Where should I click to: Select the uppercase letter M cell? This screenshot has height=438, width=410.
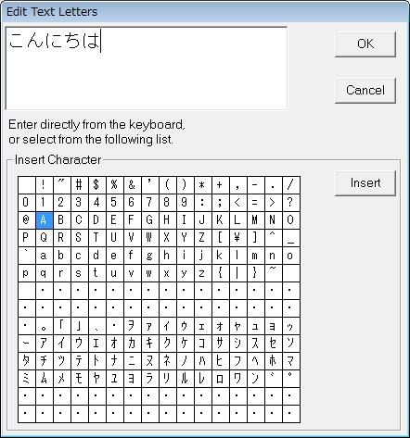[x=256, y=220]
